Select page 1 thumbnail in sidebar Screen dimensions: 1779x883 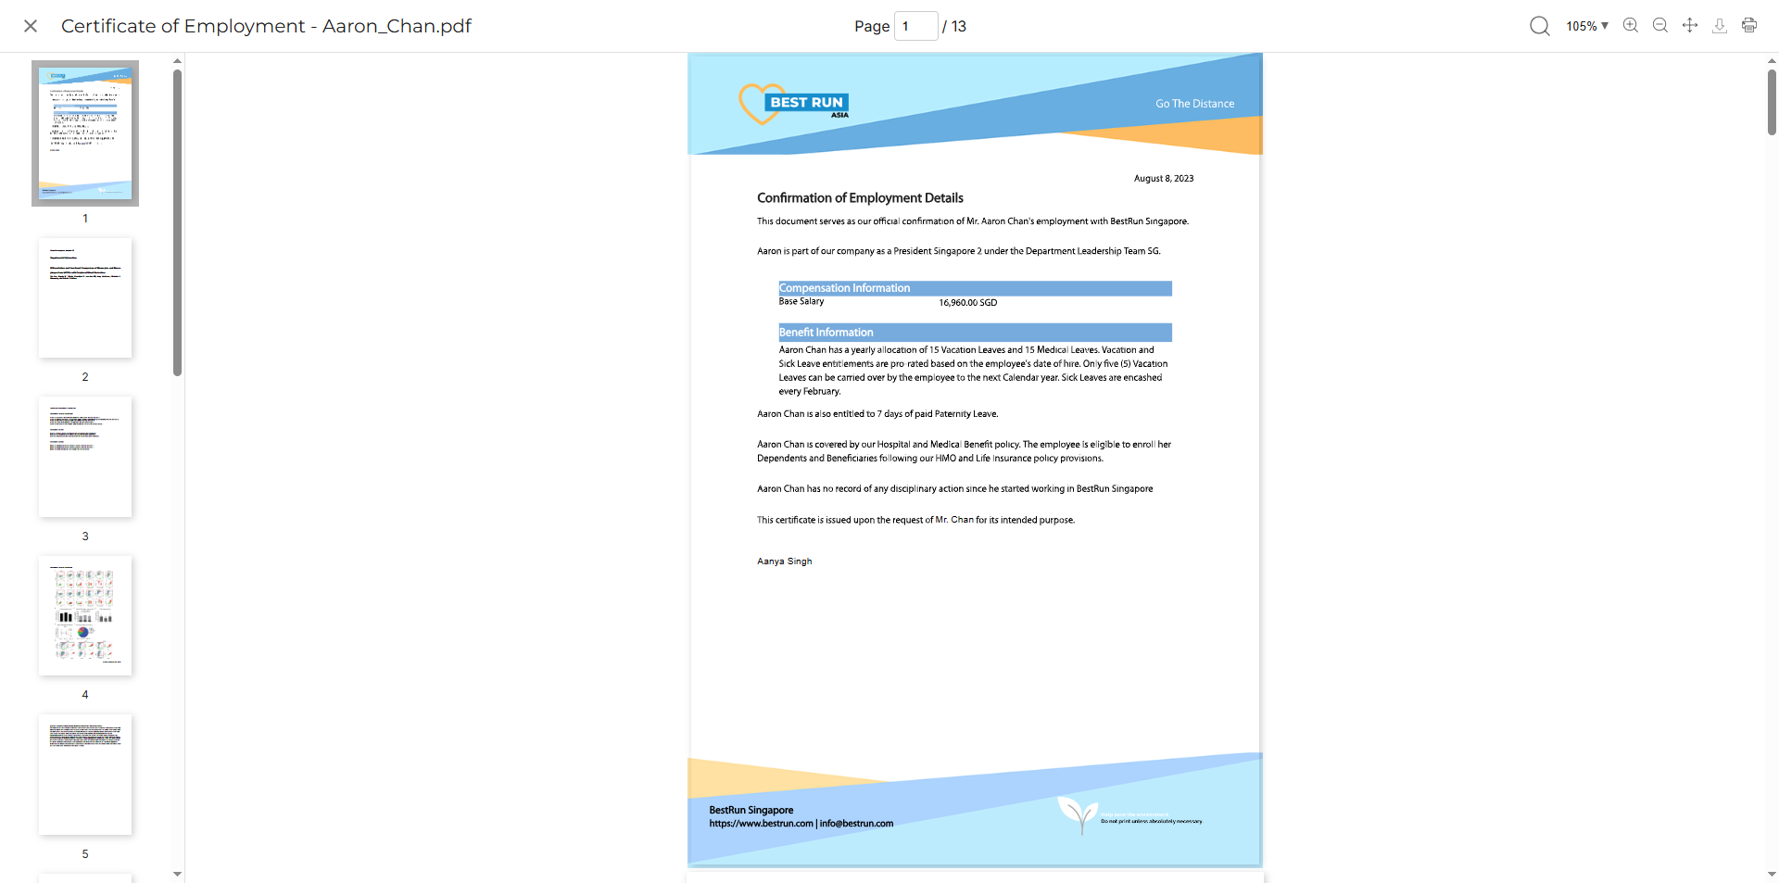85,133
